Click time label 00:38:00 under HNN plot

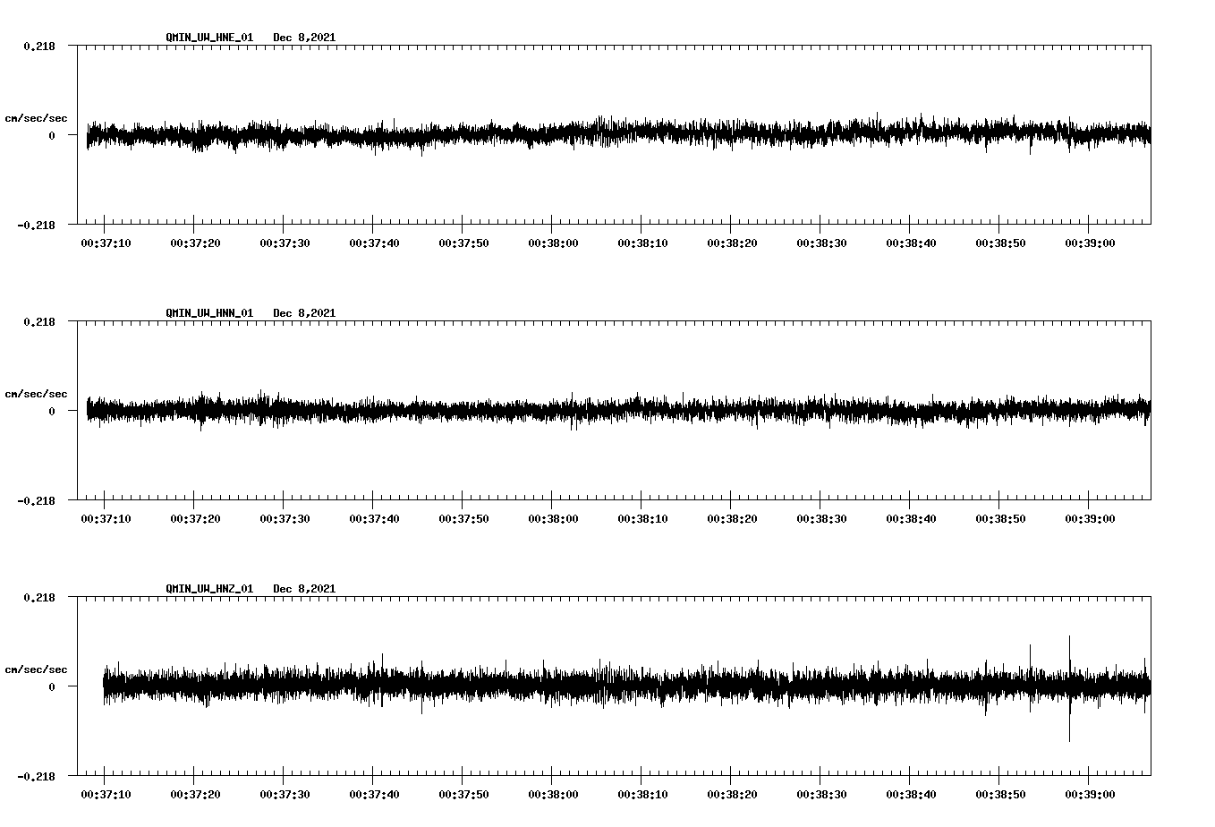(553, 519)
